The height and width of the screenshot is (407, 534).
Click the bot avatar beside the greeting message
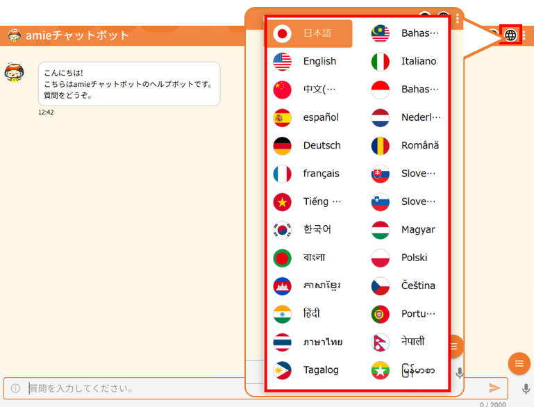pos(14,72)
